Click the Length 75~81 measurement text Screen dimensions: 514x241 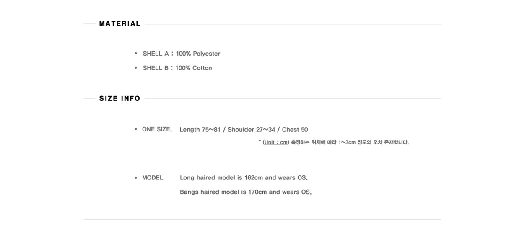pyautogui.click(x=200, y=130)
